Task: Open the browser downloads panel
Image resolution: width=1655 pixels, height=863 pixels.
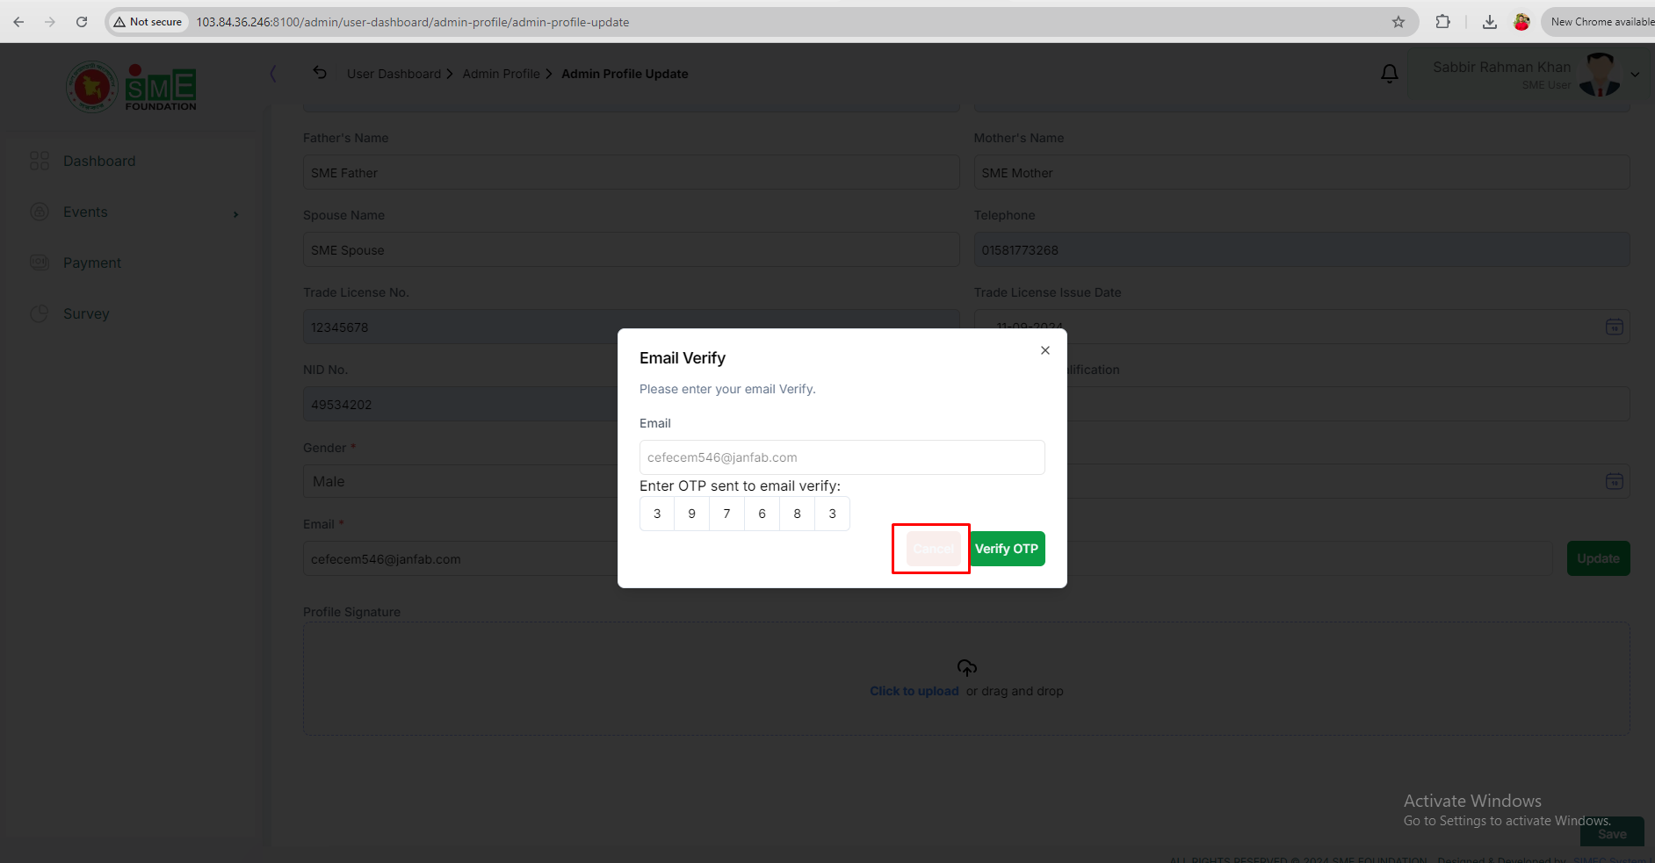Action: coord(1490,22)
